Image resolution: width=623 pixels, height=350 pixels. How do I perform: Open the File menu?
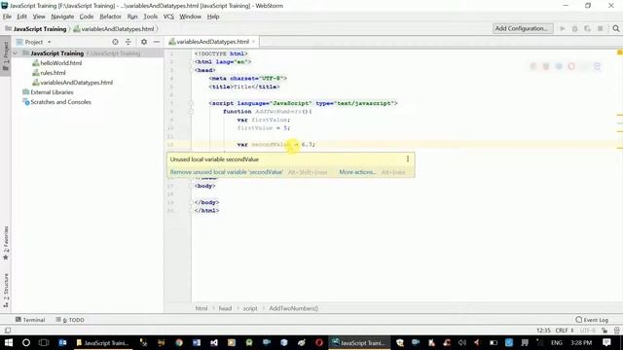(7, 17)
